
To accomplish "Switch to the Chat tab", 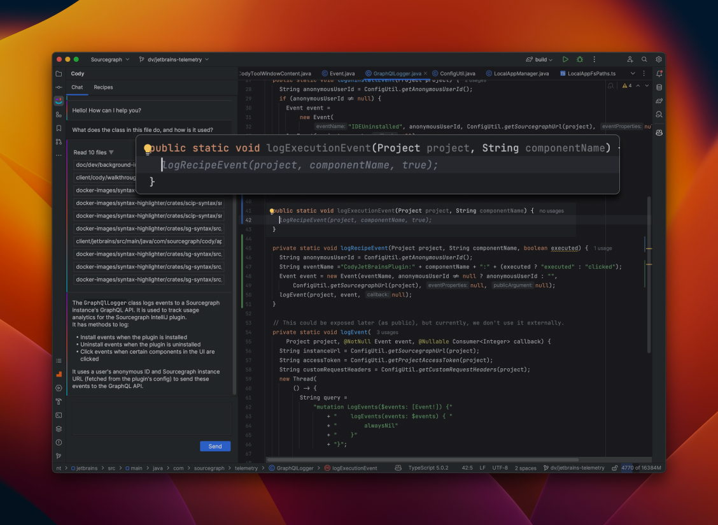I will coord(77,87).
